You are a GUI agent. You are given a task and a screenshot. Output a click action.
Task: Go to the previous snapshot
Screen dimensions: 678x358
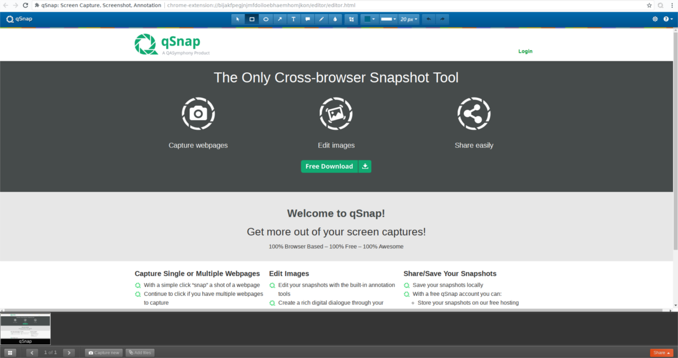tap(32, 352)
